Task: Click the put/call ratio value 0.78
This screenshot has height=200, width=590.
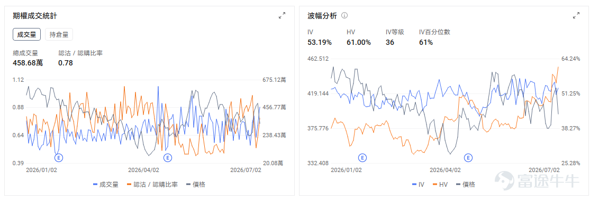Action: 66,63
